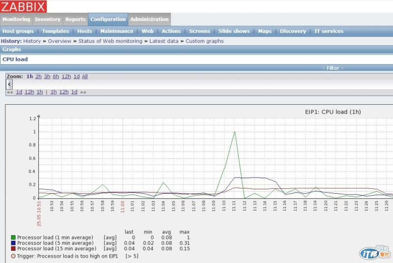
Task: Open the Maintenance submenu item
Action: [117, 31]
